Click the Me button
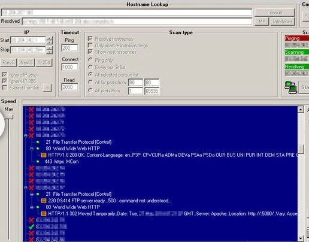 262,22
